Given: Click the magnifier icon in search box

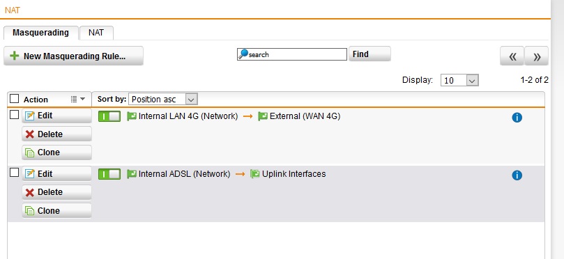Looking at the screenshot, I should click(x=243, y=54).
